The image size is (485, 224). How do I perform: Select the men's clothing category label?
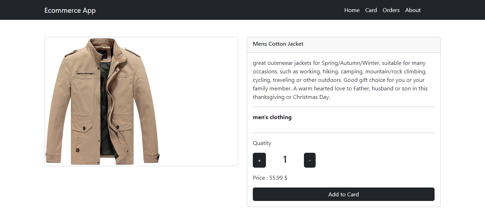tap(272, 117)
